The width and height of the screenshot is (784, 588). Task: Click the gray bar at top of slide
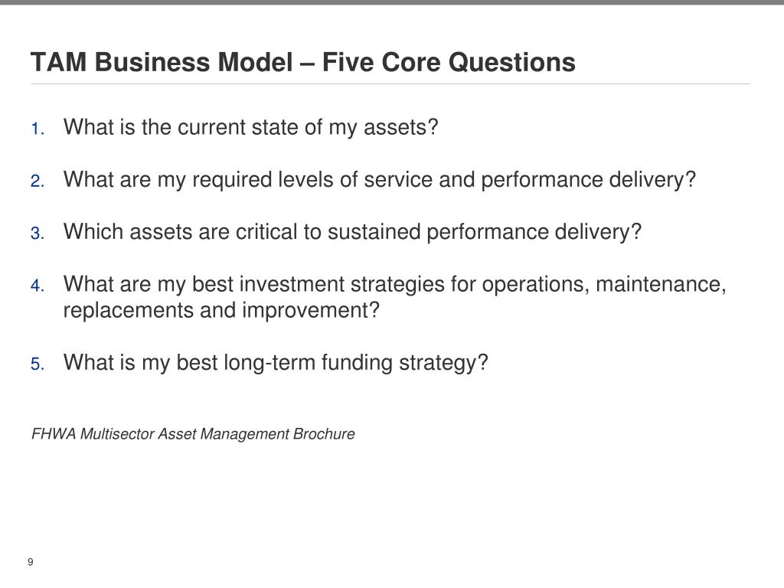[x=392, y=2]
